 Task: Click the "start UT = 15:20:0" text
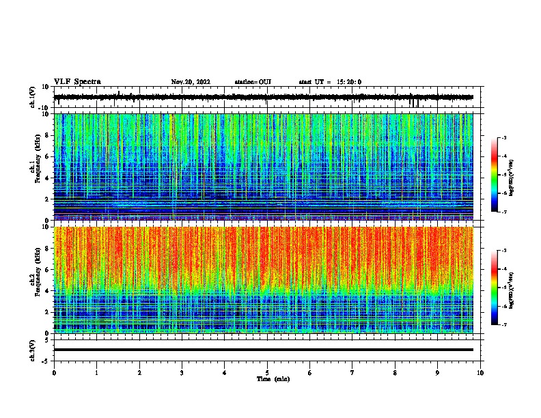point(330,82)
